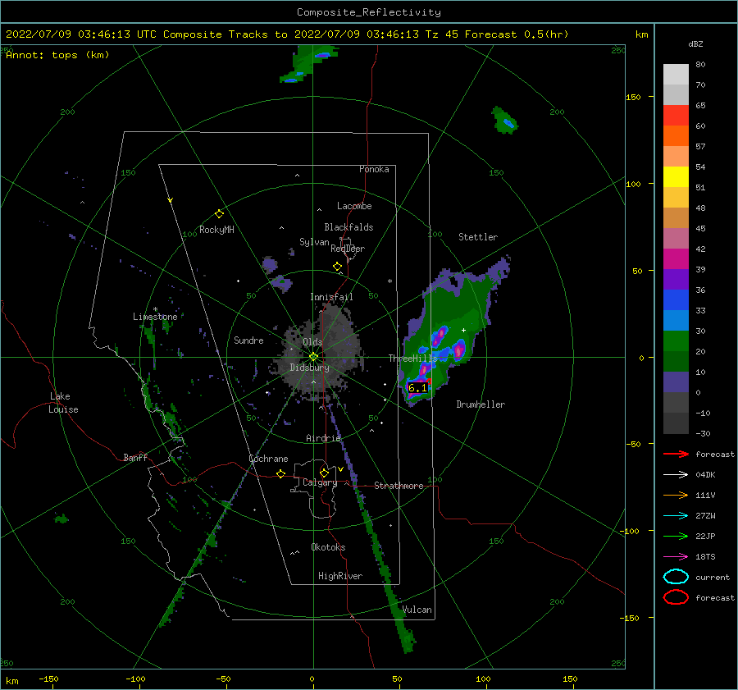Click the Didsbury city label
The width and height of the screenshot is (738, 690).
[x=309, y=368]
